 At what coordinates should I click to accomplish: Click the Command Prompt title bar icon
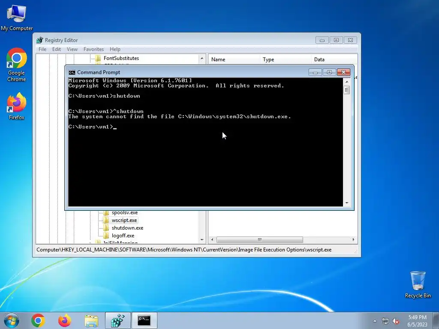click(72, 72)
